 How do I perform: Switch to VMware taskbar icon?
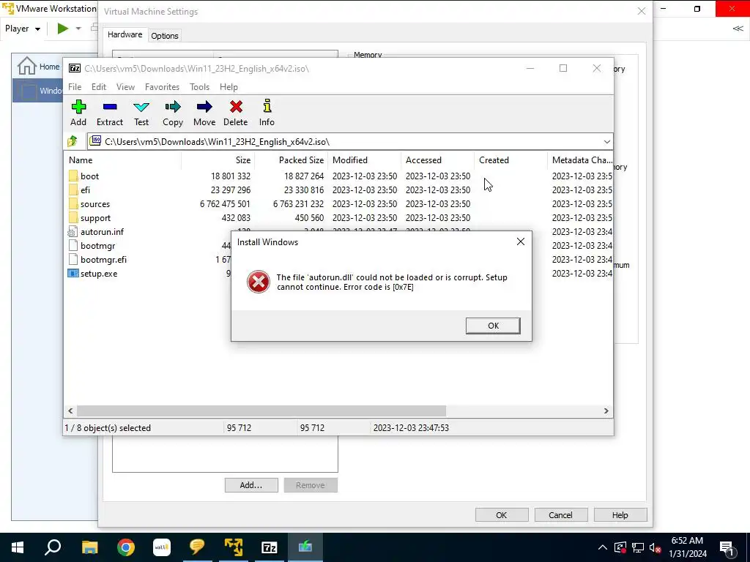(234, 547)
